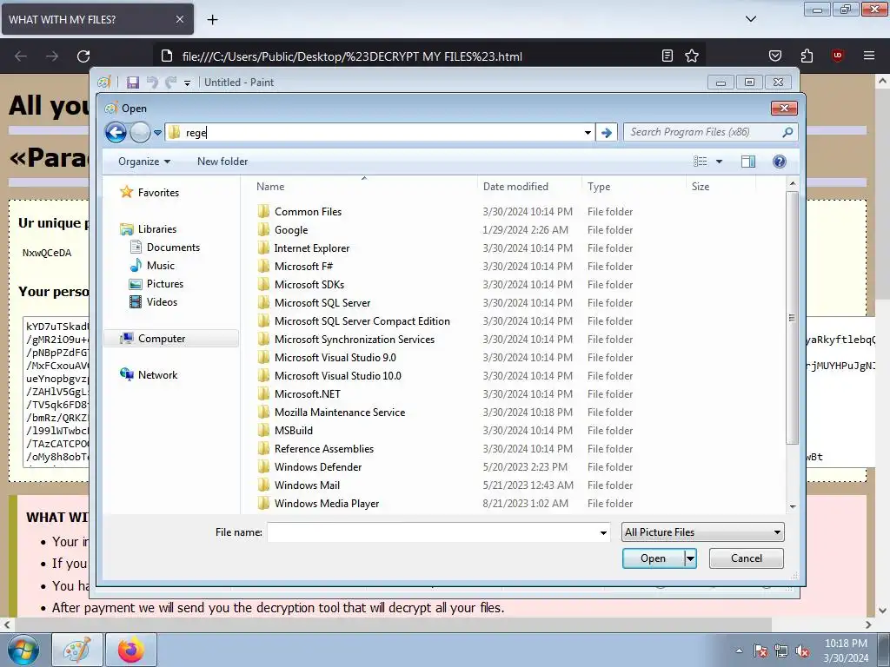Screen dimensions: 890x667
Task: Click the New folder button
Action: tap(222, 162)
